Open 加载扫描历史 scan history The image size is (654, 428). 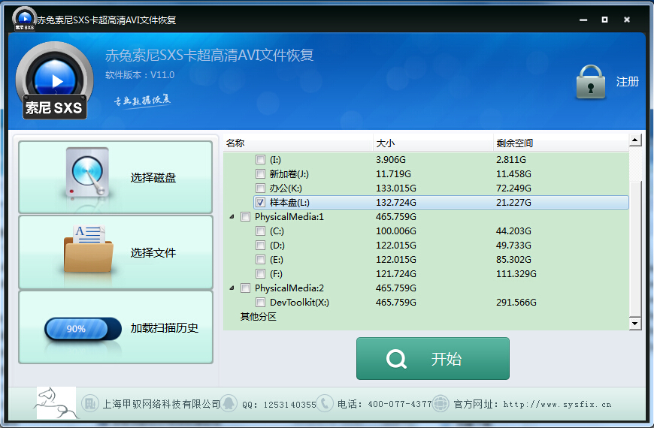point(116,327)
